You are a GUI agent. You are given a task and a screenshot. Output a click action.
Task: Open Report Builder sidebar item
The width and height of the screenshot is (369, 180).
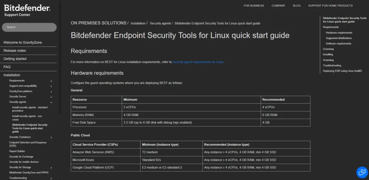click(x=17, y=151)
